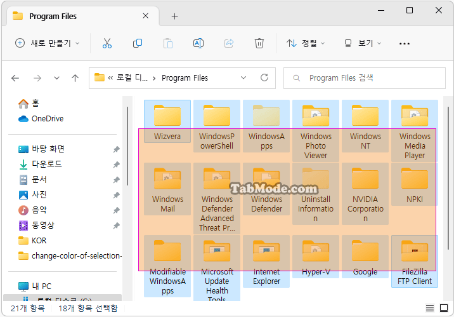Image resolution: width=454 pixels, height=317 pixels.
Task: Expand recent locations chevron
Action: click(x=57, y=78)
